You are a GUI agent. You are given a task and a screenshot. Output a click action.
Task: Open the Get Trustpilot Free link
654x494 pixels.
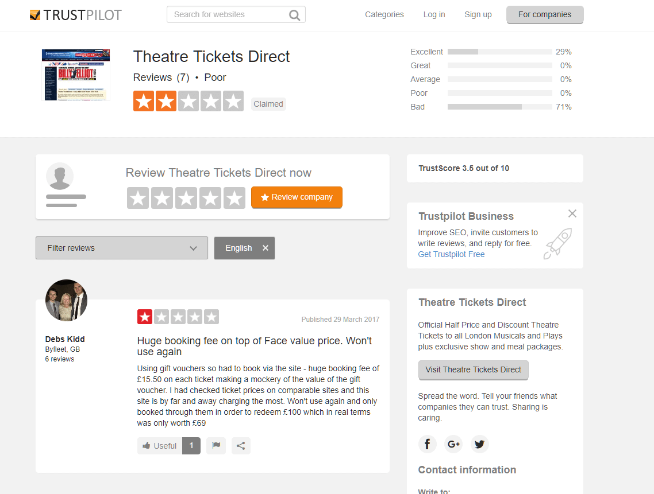[451, 254]
